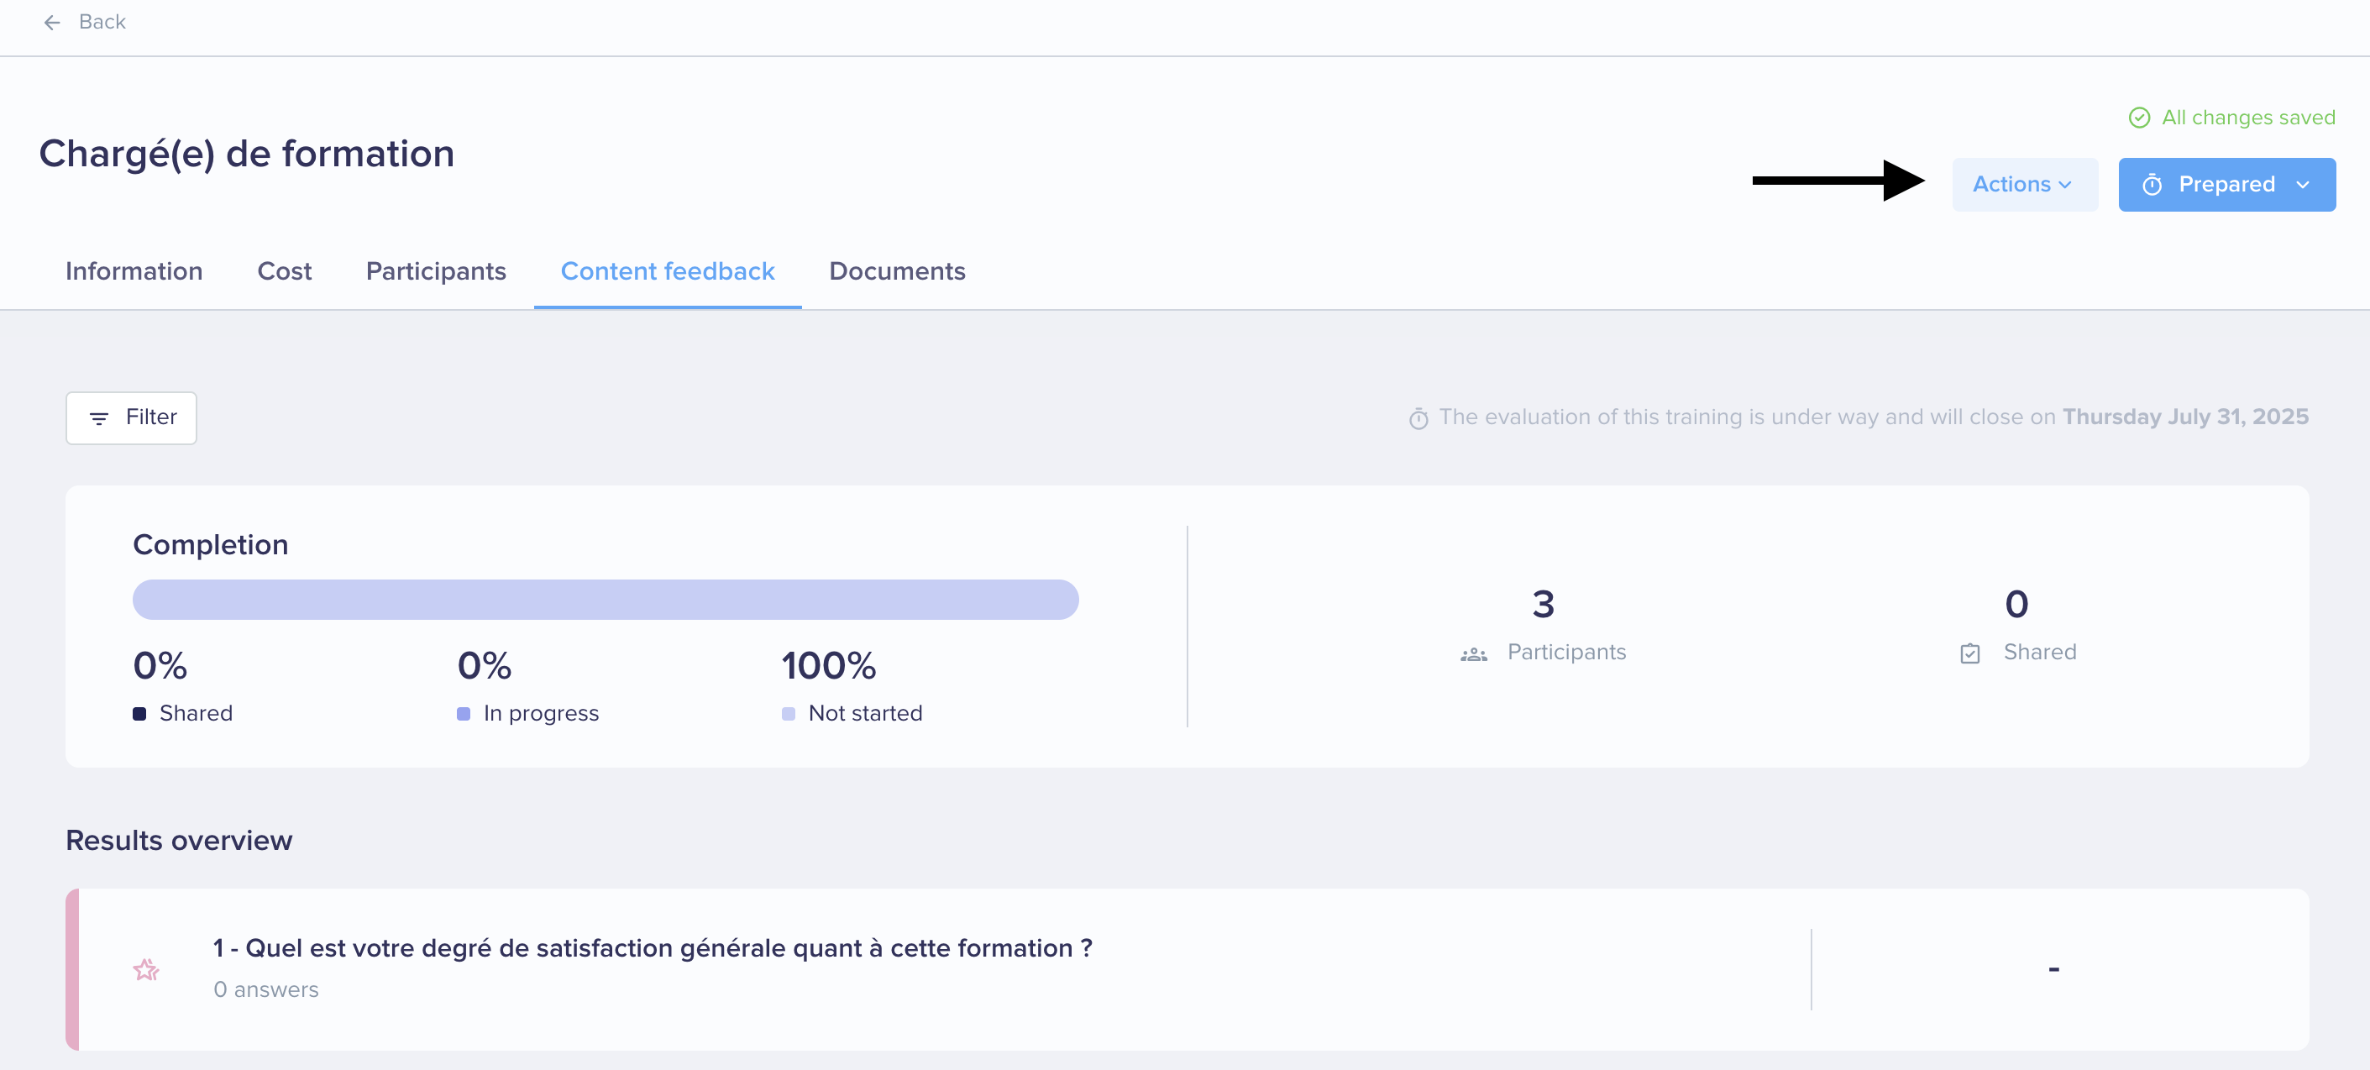Open the Filter button

[x=132, y=418]
